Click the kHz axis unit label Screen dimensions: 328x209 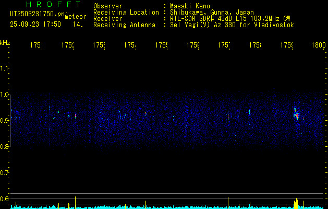click(5, 43)
